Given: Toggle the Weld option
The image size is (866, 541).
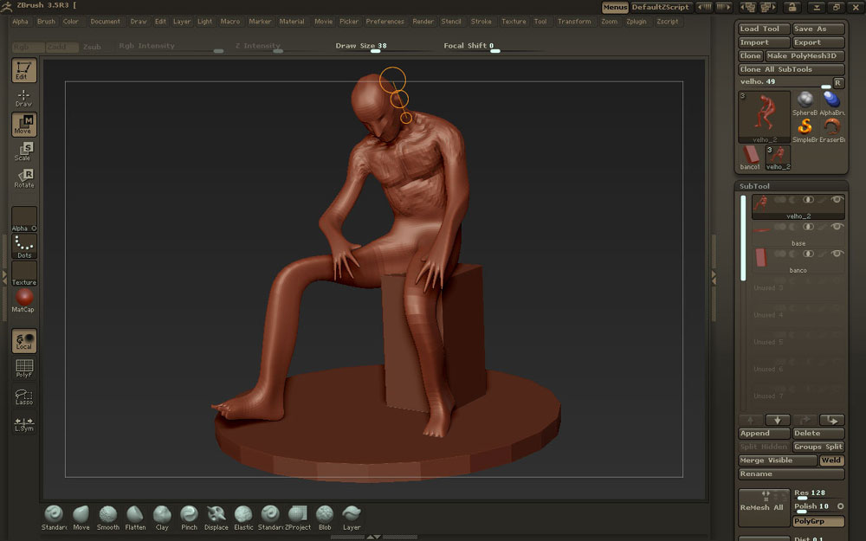Looking at the screenshot, I should coord(831,460).
